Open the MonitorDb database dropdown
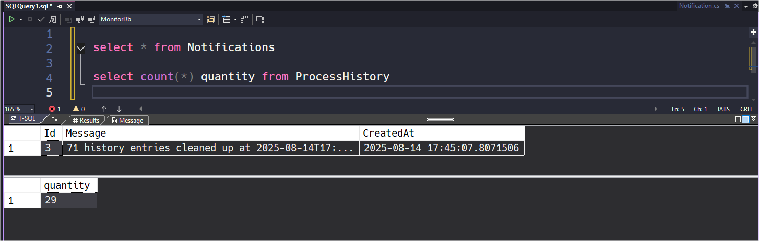Screen dimensions: 759x241 [x=151, y=19]
